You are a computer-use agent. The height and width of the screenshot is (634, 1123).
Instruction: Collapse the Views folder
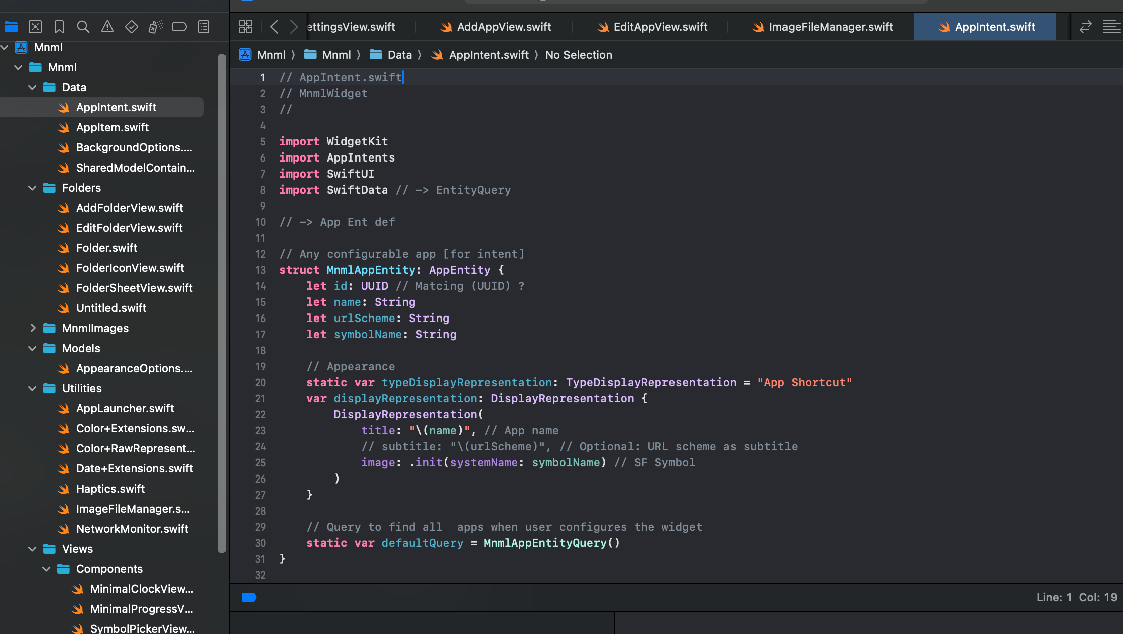pyautogui.click(x=32, y=549)
